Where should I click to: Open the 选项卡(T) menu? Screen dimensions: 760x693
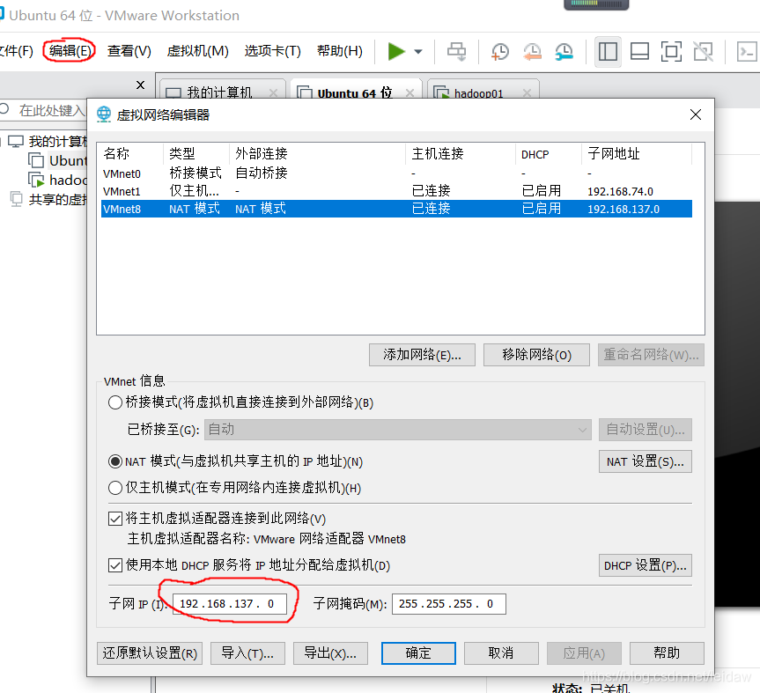pos(272,51)
